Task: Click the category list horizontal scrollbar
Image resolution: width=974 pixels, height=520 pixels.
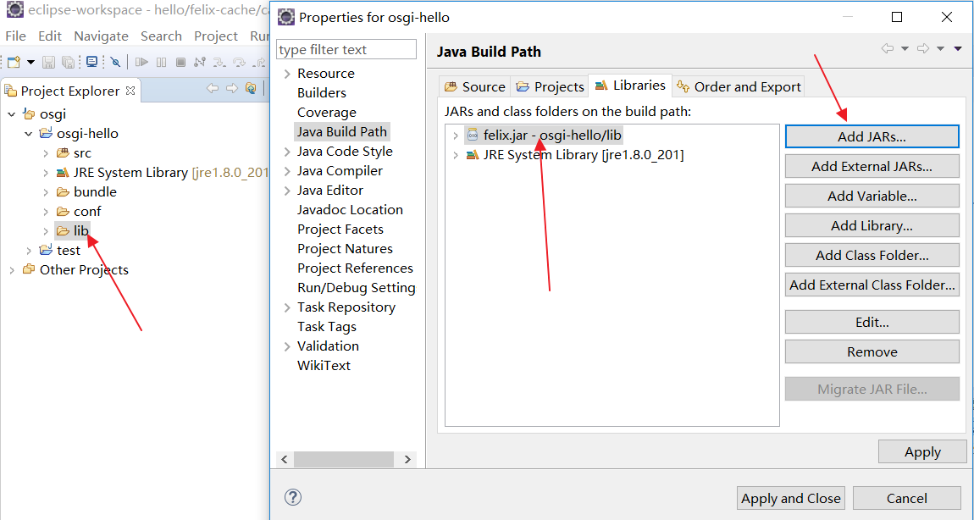Action: [x=346, y=460]
